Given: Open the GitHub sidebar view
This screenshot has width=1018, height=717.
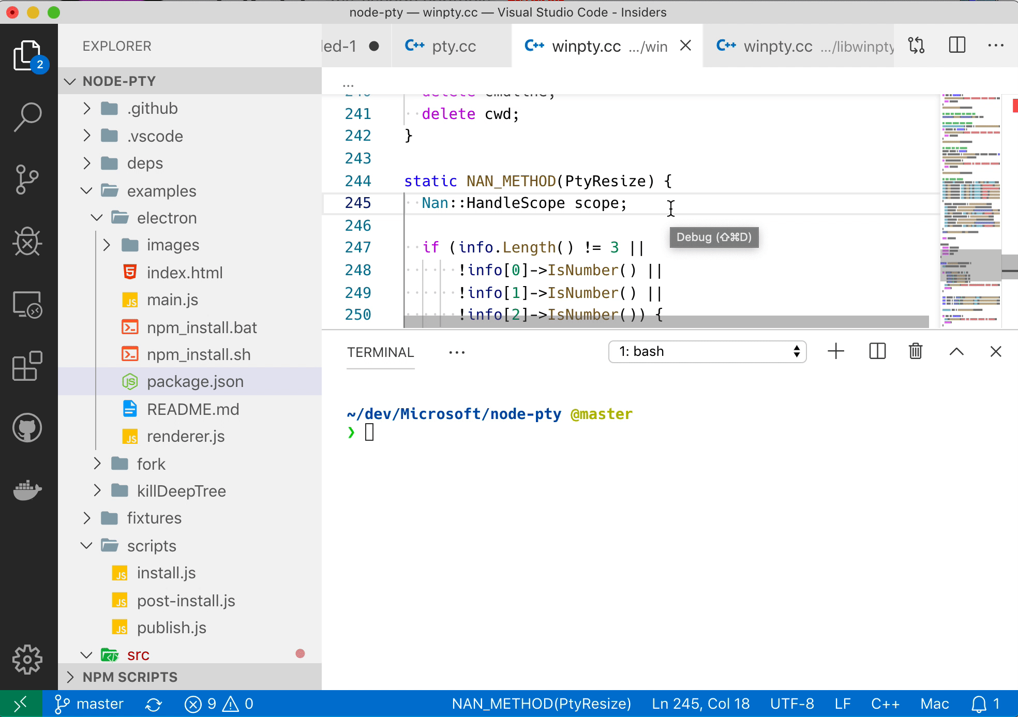Looking at the screenshot, I should click(27, 428).
